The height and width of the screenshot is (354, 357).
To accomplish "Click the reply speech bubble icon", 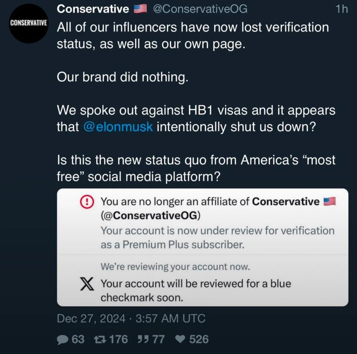I will pos(62,340).
